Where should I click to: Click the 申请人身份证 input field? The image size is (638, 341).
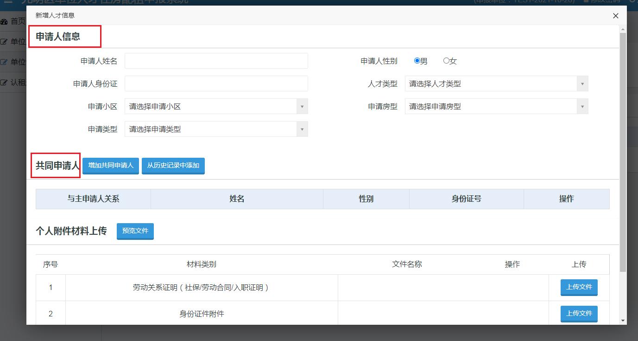216,84
